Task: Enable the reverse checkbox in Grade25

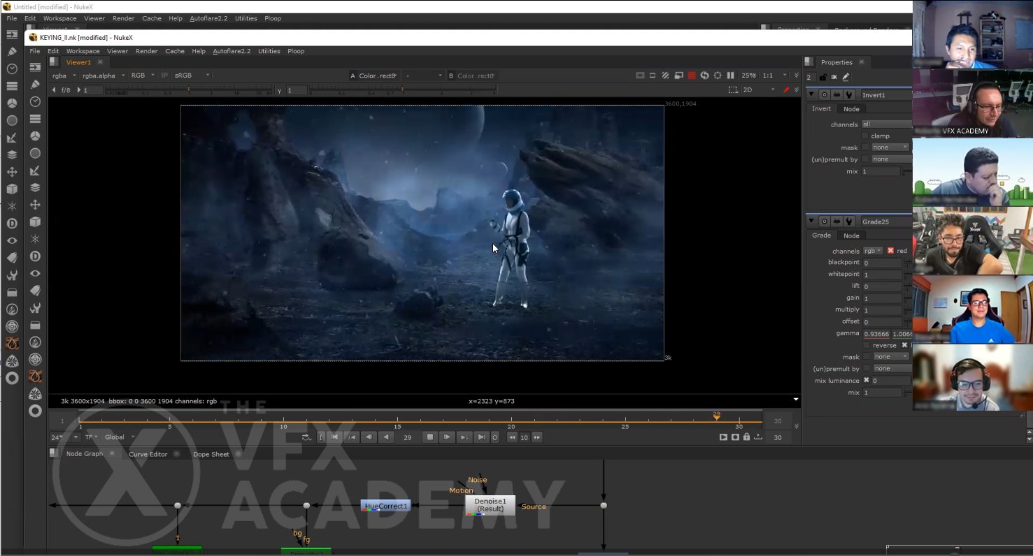Action: (867, 345)
